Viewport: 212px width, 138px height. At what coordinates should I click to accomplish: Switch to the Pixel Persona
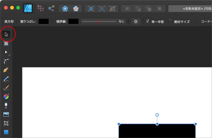[x=40, y=8]
